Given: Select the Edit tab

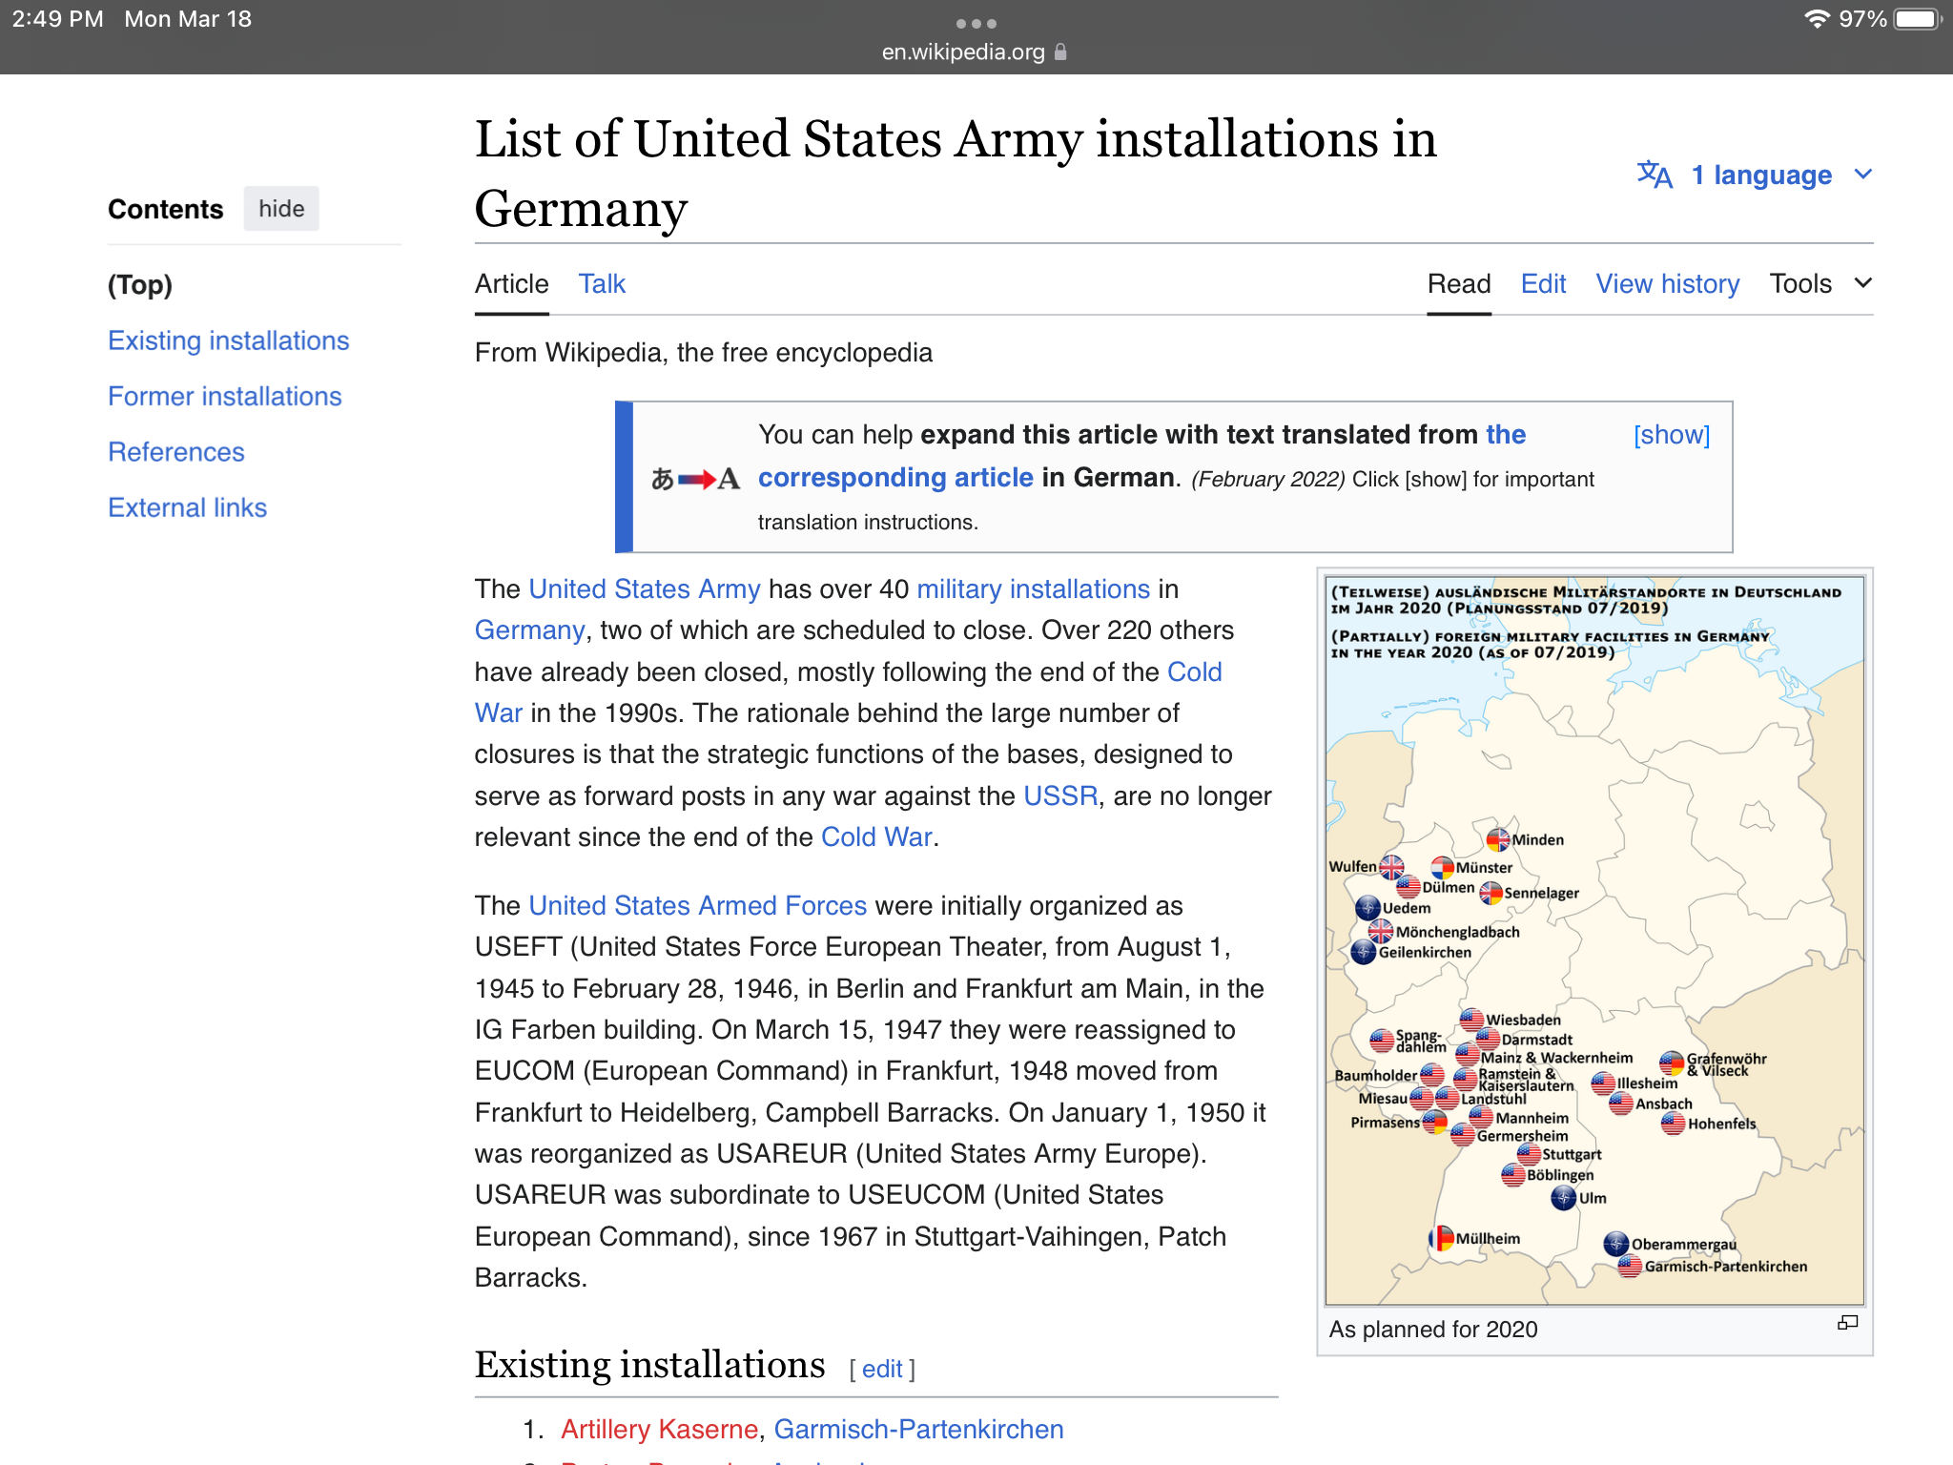Looking at the screenshot, I should coord(1543,283).
